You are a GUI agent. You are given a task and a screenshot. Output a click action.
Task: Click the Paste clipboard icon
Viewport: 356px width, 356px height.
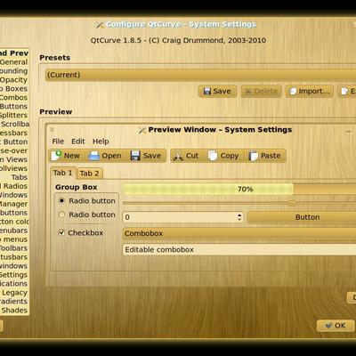point(254,156)
